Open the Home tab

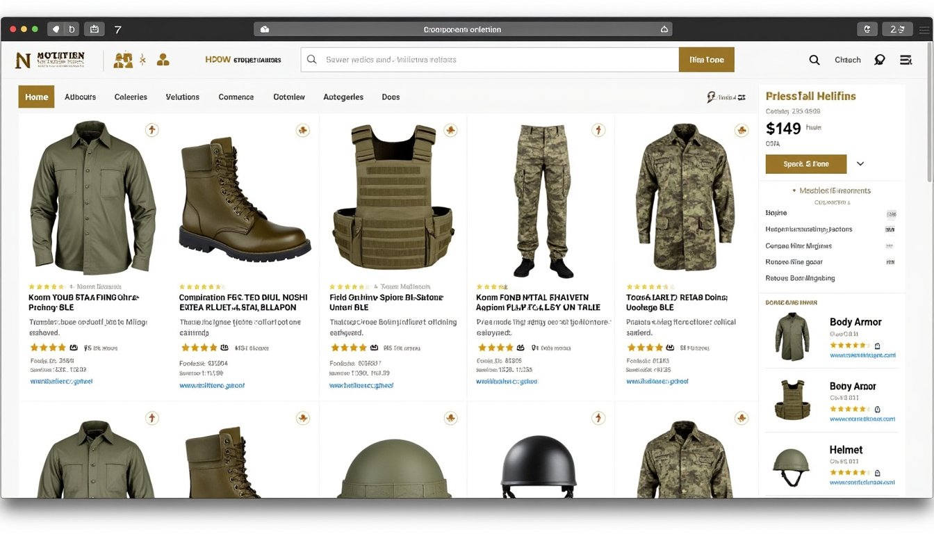36,97
